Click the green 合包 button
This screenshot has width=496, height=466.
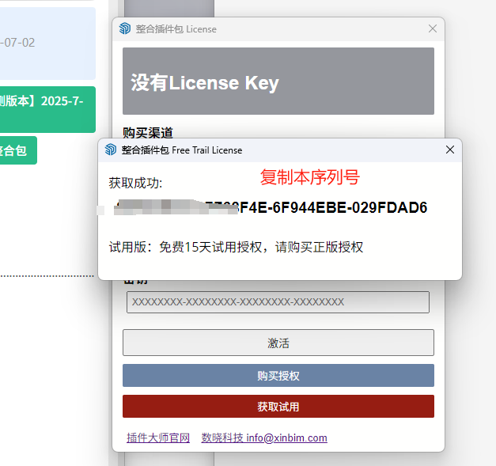tap(17, 150)
